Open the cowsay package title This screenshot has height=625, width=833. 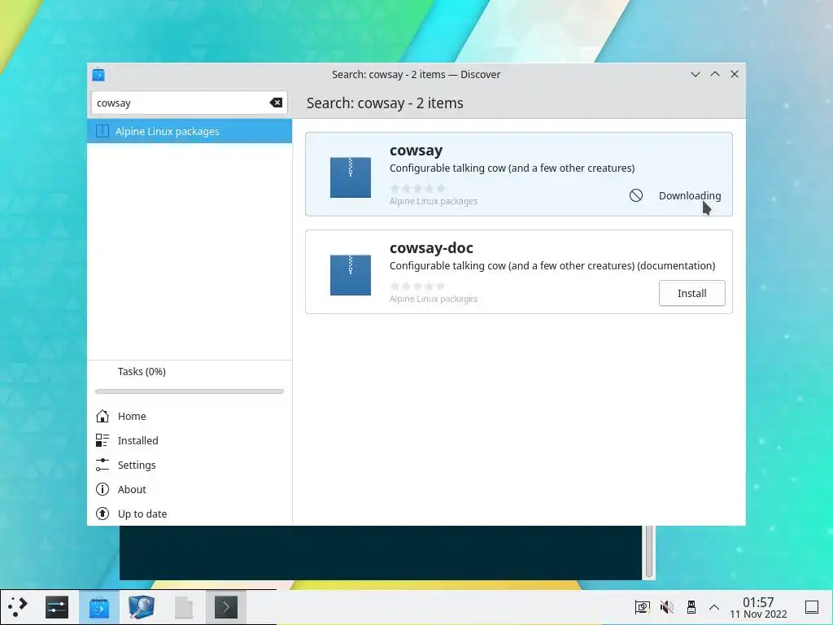(416, 151)
